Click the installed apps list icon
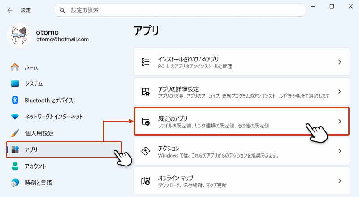359x197 pixels. [145, 62]
